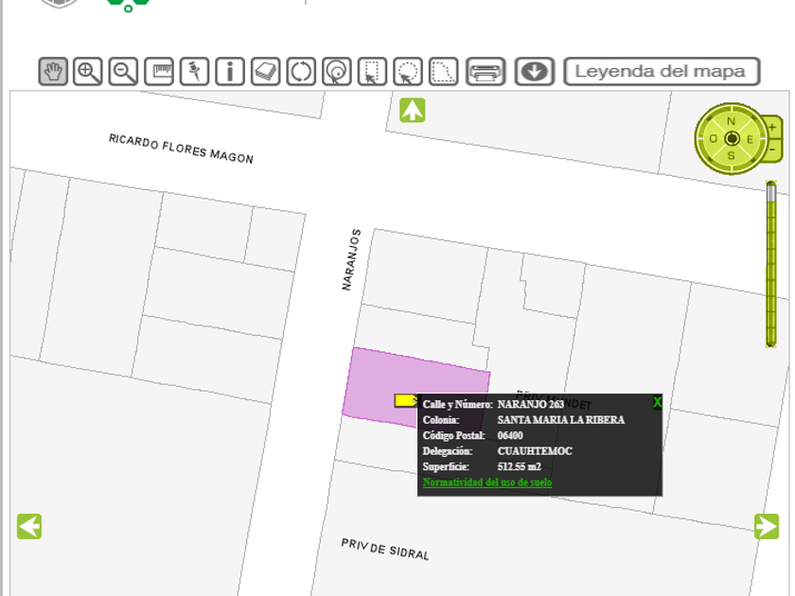Click the refresh map icon
Image resolution: width=795 pixels, height=596 pixels.
[301, 72]
